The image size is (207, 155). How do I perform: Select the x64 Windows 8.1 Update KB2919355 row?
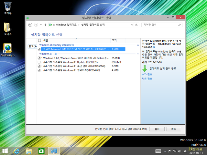[82, 62]
